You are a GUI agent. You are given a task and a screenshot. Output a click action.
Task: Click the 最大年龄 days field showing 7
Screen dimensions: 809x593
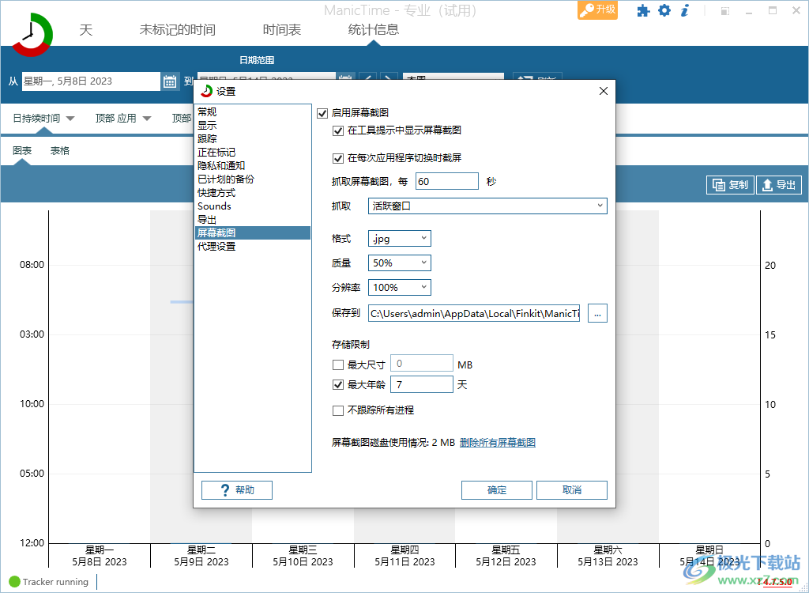(x=422, y=385)
